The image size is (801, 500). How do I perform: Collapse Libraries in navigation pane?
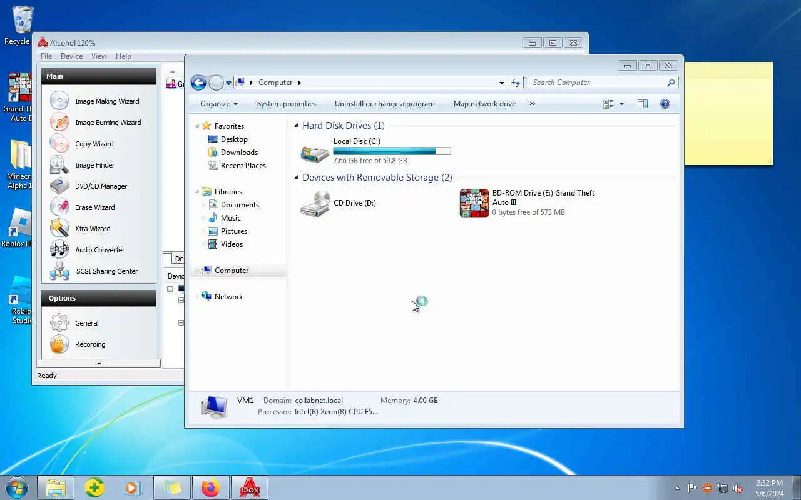click(x=197, y=192)
